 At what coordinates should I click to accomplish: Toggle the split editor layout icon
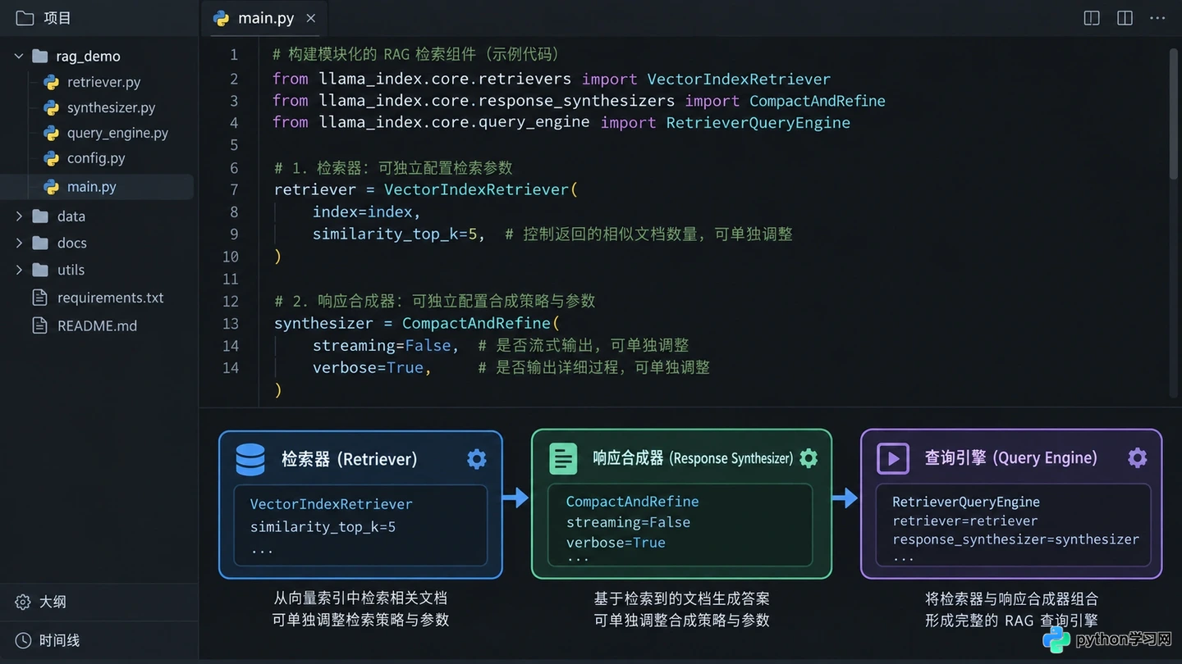point(1125,18)
